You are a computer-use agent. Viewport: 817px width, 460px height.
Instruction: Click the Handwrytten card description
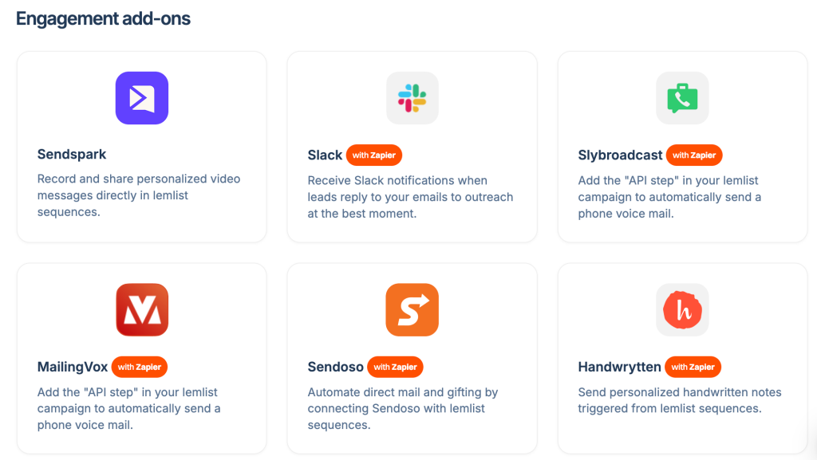tap(679, 400)
